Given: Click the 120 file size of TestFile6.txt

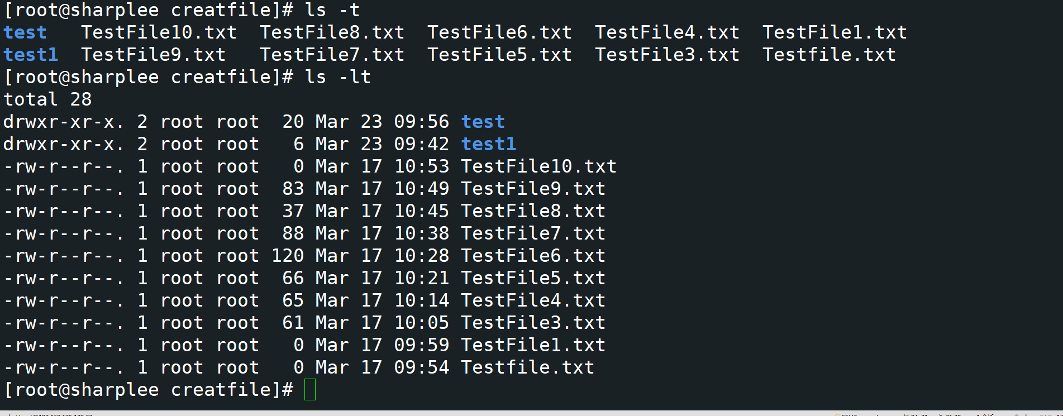Looking at the screenshot, I should coord(288,256).
